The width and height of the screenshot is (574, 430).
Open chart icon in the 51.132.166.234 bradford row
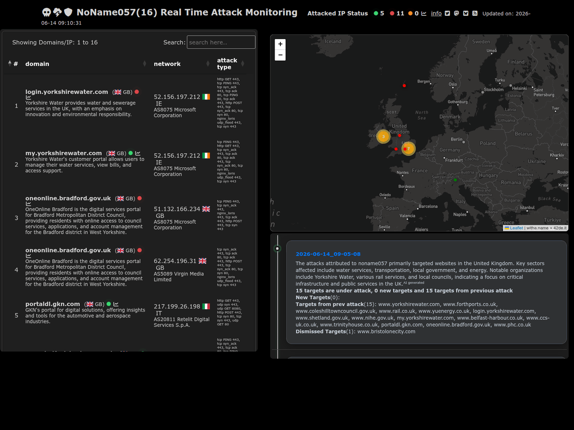point(28,204)
